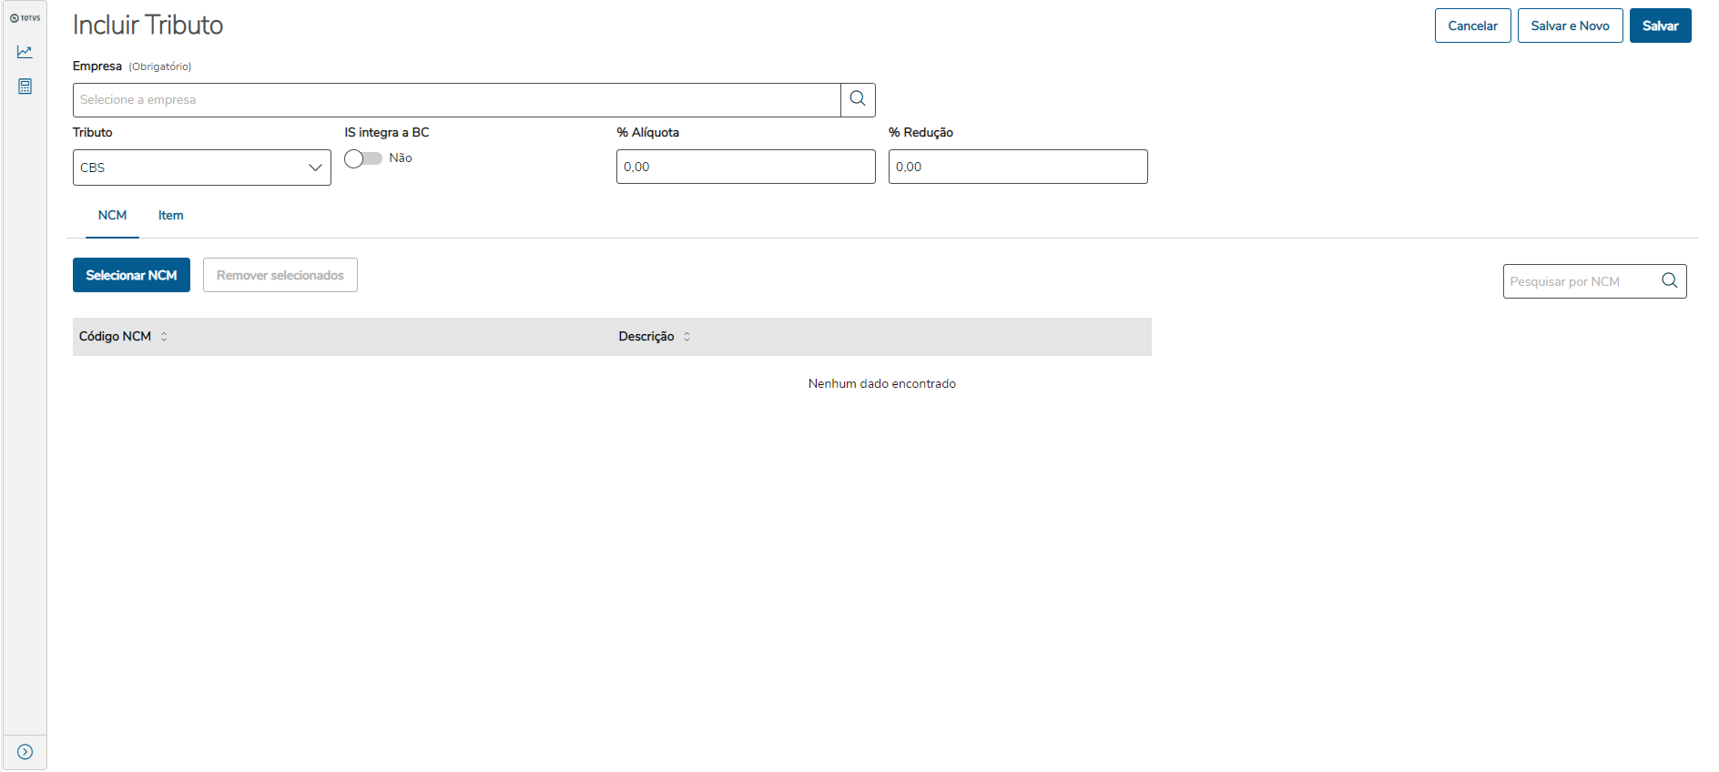Click the 'Nenhum dado encontrado' message
This screenshot has width=1719, height=772.
pyautogui.click(x=882, y=384)
